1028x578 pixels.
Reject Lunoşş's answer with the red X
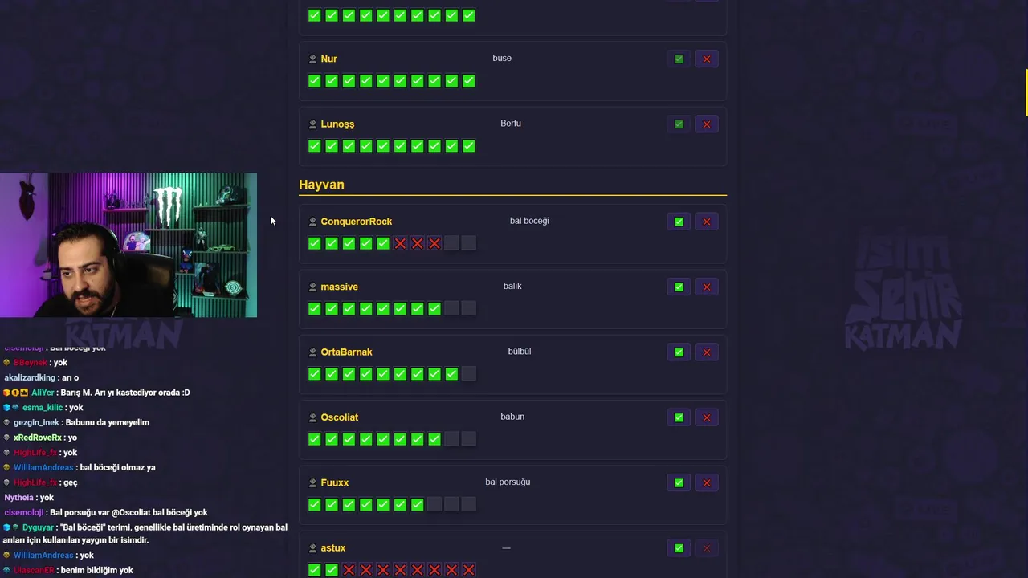[x=707, y=124]
